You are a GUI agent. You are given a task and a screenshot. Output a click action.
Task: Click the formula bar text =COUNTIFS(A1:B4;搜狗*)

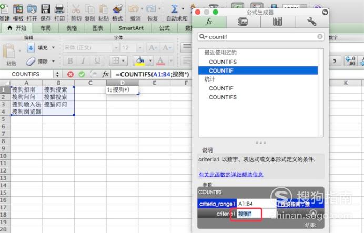click(153, 74)
